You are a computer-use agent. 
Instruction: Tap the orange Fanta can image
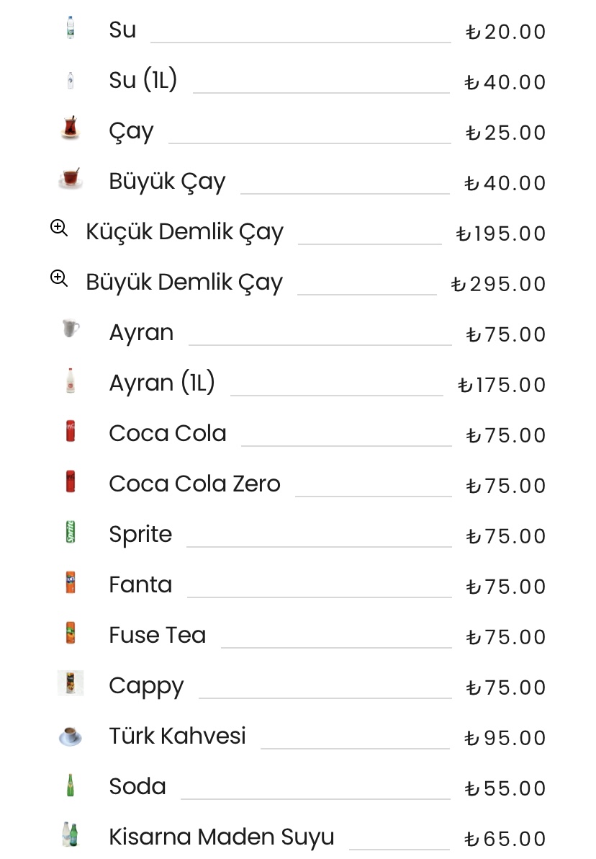click(x=70, y=582)
